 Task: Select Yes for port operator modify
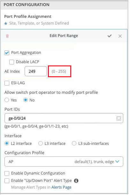tap(7, 100)
